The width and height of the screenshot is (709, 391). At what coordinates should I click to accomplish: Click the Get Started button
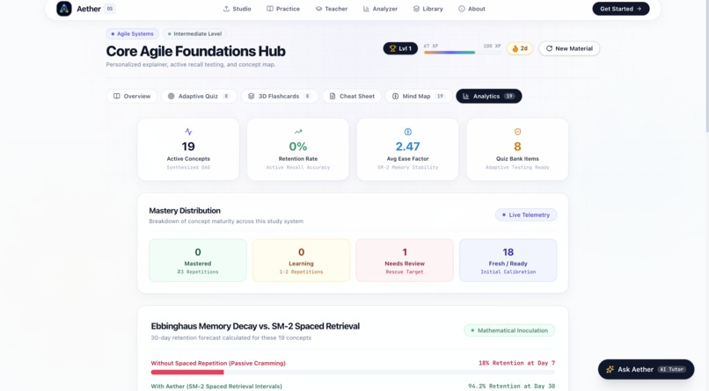tap(621, 9)
